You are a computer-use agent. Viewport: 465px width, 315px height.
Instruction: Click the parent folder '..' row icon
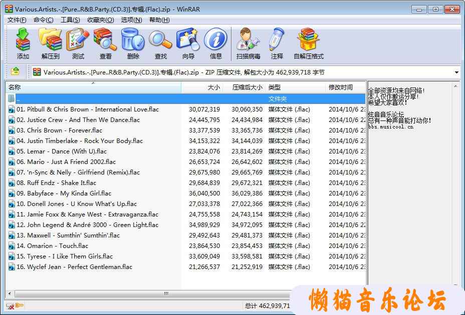11,98
